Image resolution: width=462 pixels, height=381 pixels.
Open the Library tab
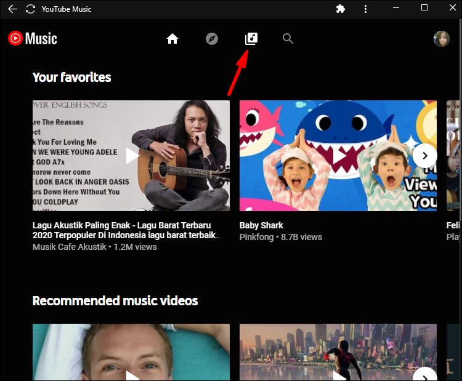point(251,39)
